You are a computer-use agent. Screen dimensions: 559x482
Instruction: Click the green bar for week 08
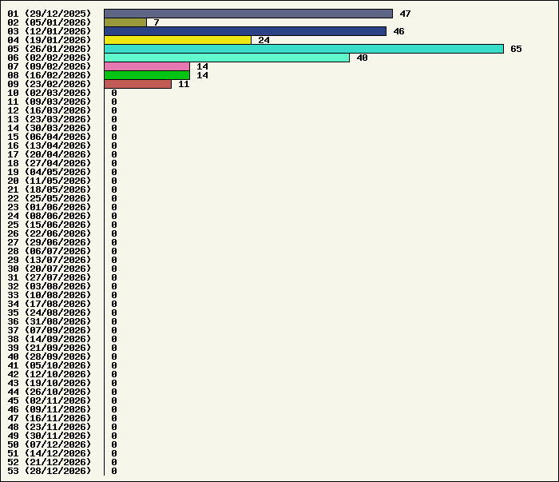pyautogui.click(x=147, y=75)
